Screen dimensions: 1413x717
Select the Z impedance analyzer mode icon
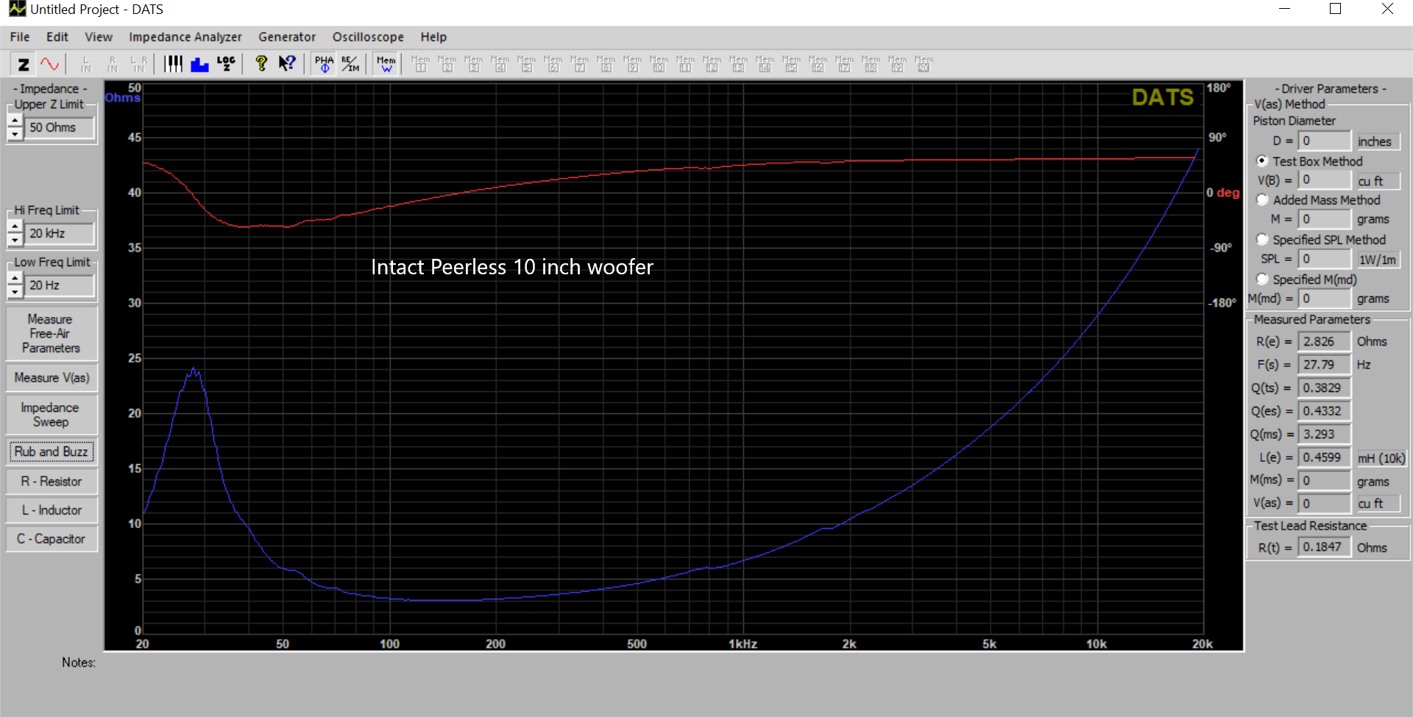(24, 64)
